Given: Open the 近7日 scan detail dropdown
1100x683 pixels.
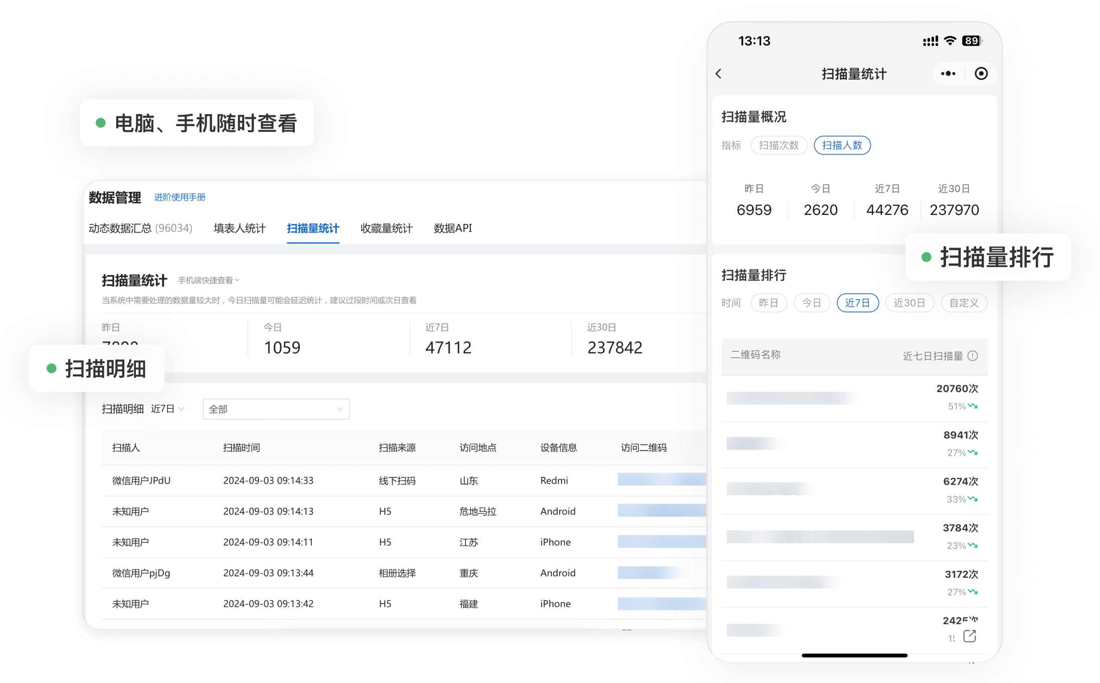Looking at the screenshot, I should tap(167, 409).
